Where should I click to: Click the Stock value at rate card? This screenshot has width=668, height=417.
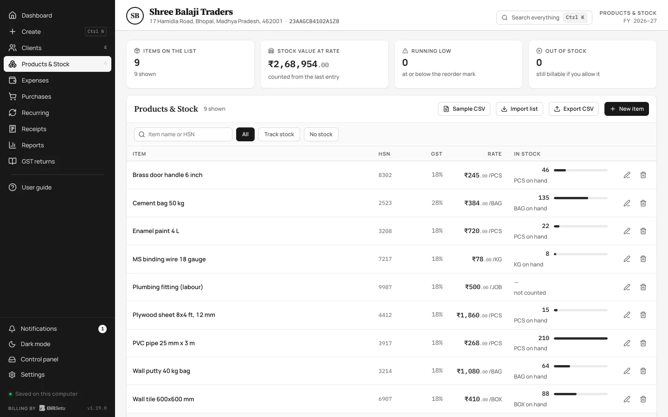coord(324,64)
